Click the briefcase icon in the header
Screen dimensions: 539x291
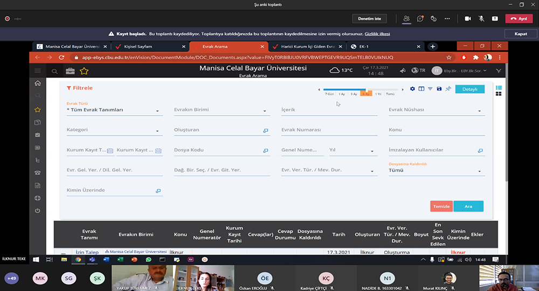[x=70, y=71]
